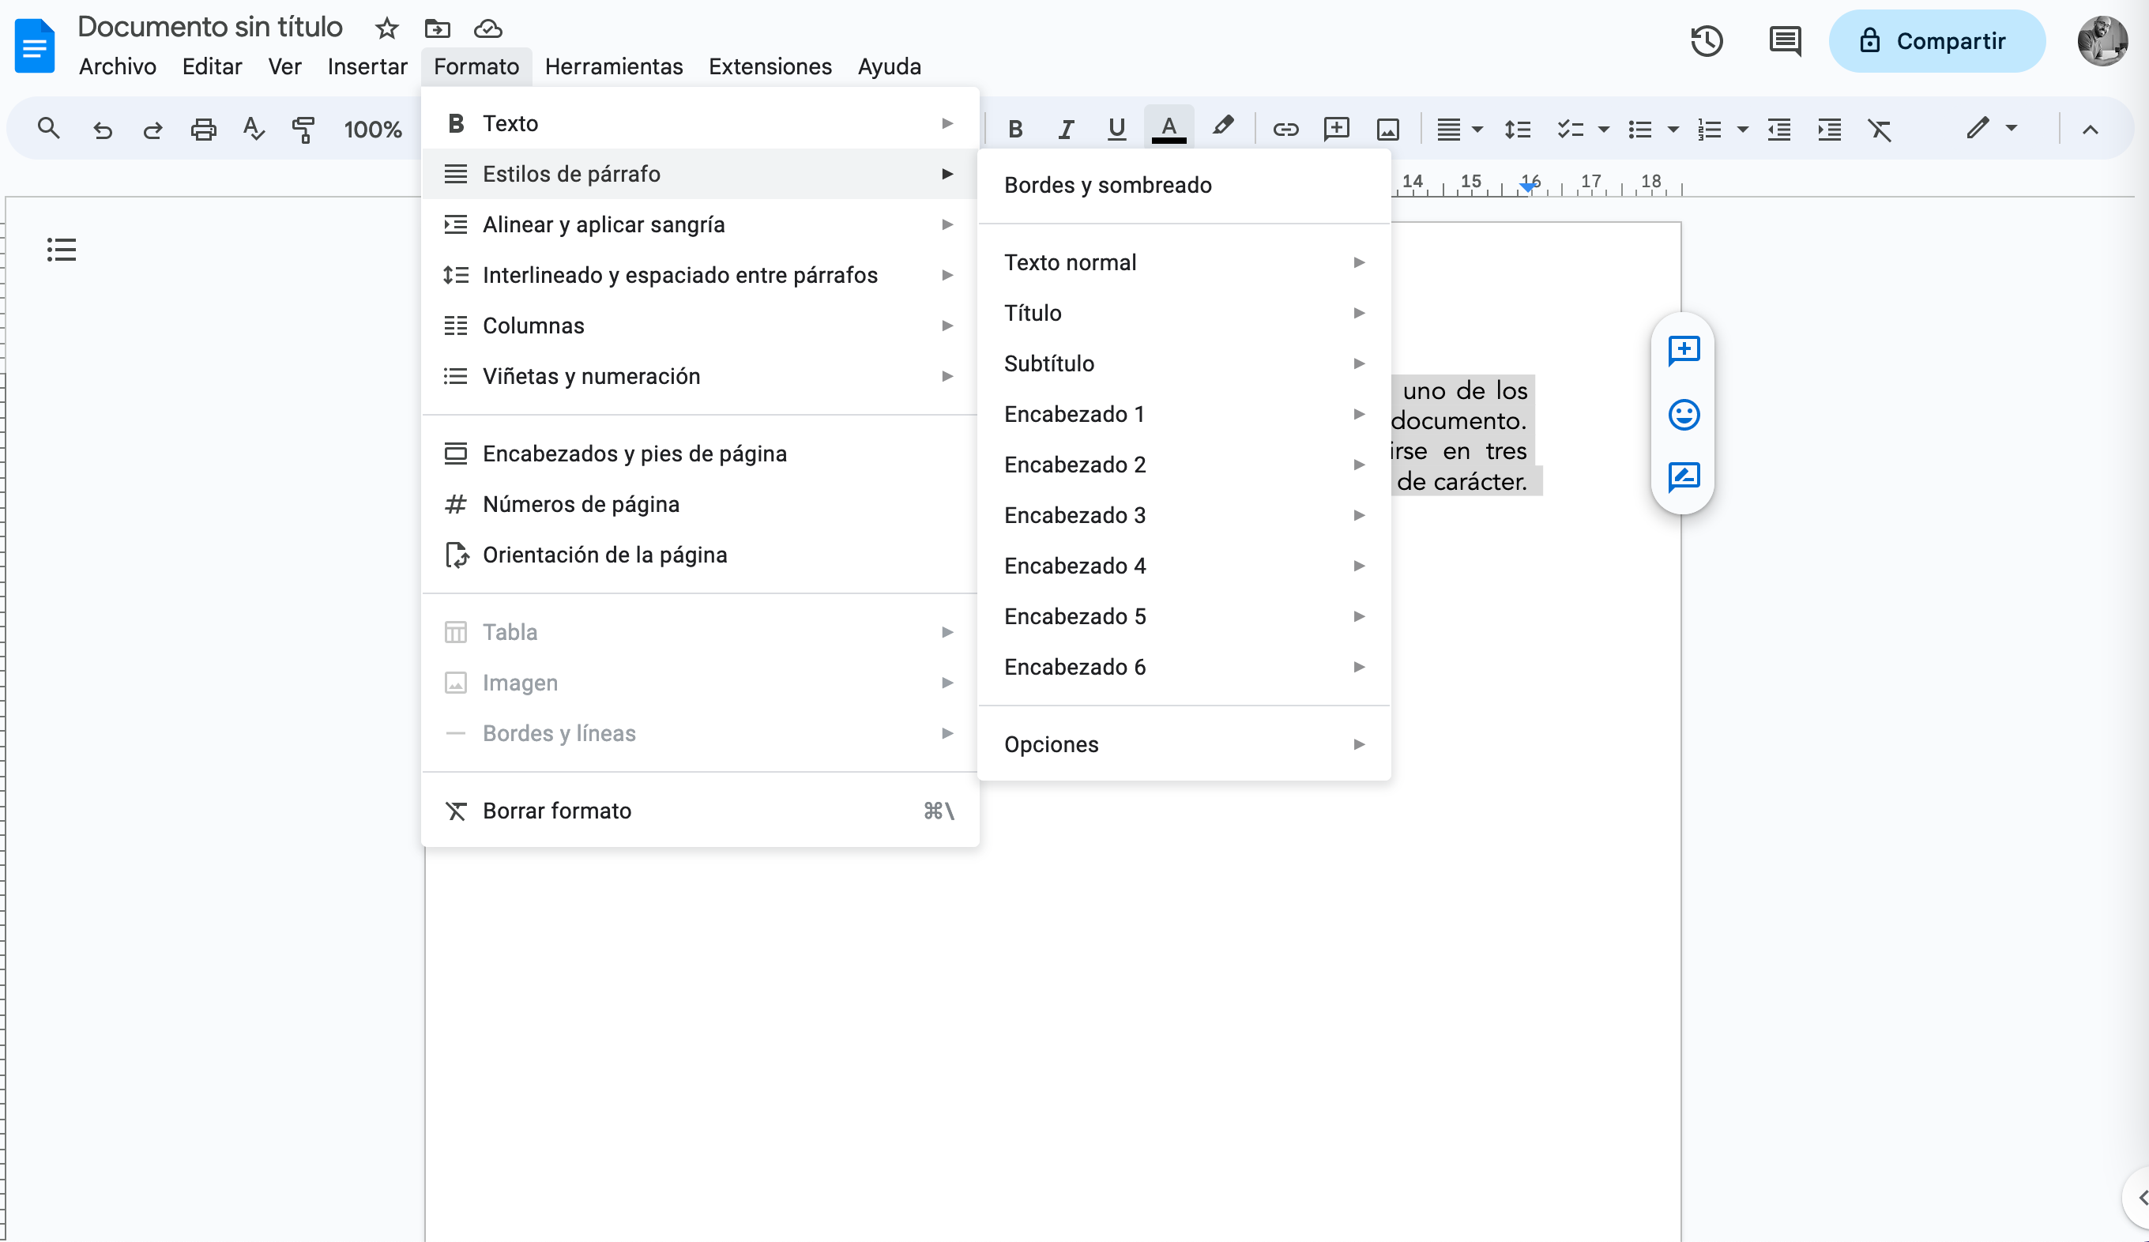The width and height of the screenshot is (2149, 1242).
Task: Click the version history clock icon
Action: point(1707,41)
